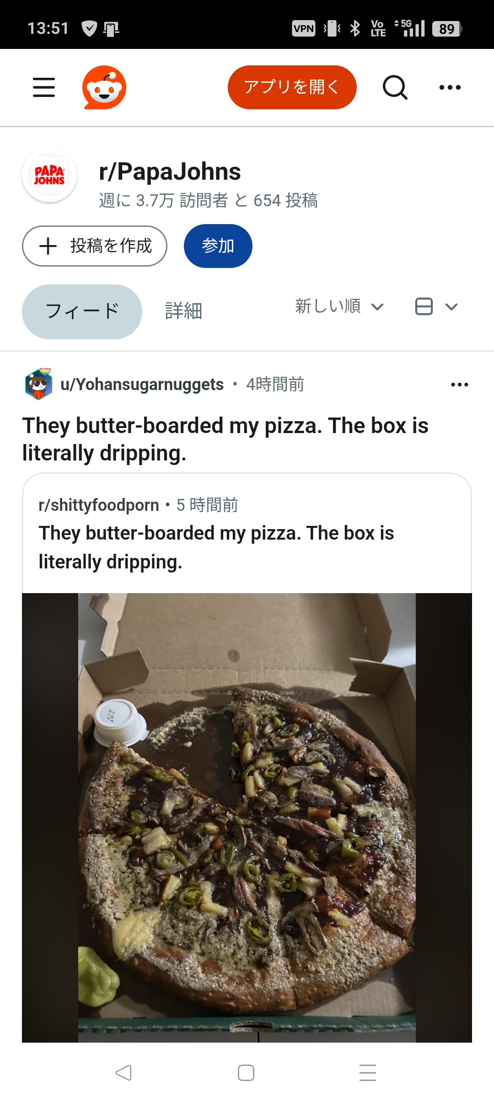Screen dimensions: 494x1103
Task: Open the card view layout dropdown
Action: point(436,306)
